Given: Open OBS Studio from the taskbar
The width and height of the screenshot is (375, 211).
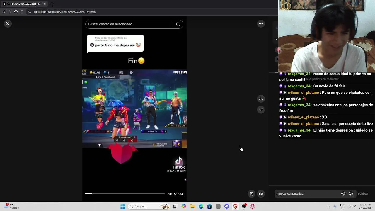Looking at the screenshot, I should 244,206.
